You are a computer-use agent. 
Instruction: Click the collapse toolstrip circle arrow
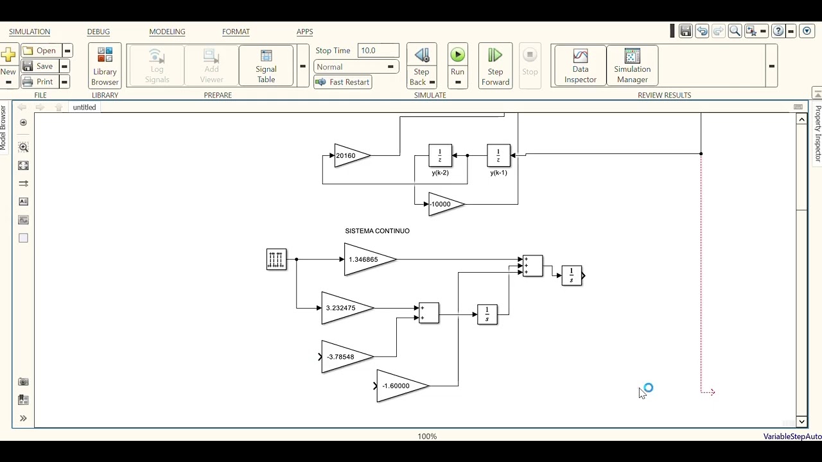[x=807, y=31]
